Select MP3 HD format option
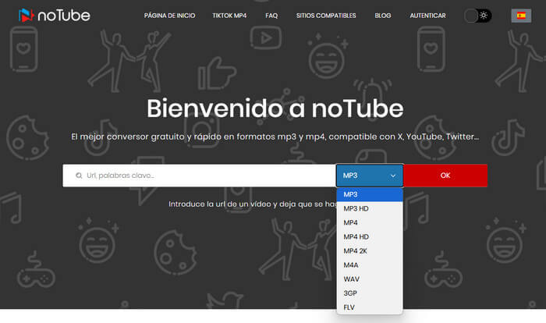Screen dimensions: 546x323 [370, 208]
